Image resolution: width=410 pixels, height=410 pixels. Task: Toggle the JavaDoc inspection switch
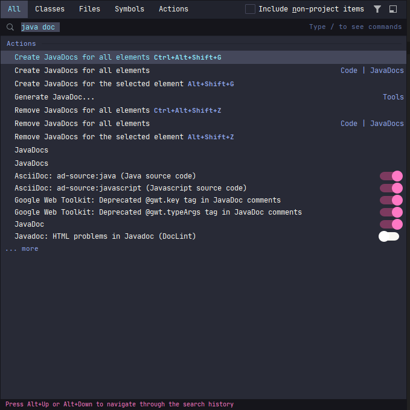click(x=391, y=224)
